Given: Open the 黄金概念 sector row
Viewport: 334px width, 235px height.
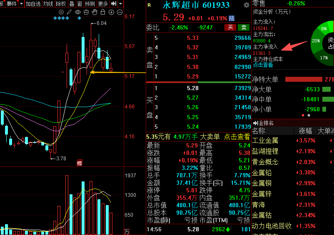Looking at the screenshot, I should click(x=293, y=162).
